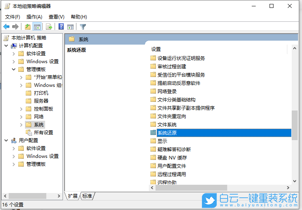Select 设备运行状况证明服务 folder

pyautogui.click(x=181, y=58)
